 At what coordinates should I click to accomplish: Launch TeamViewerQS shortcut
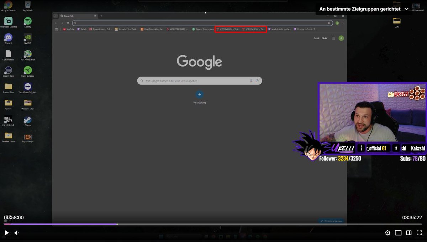tap(28, 88)
